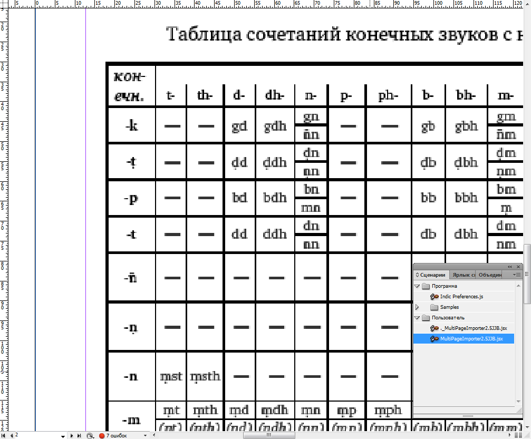Select ._MultiPageImporter2.5JJB.jsx script
This screenshot has height=439, width=531.
(x=474, y=328)
